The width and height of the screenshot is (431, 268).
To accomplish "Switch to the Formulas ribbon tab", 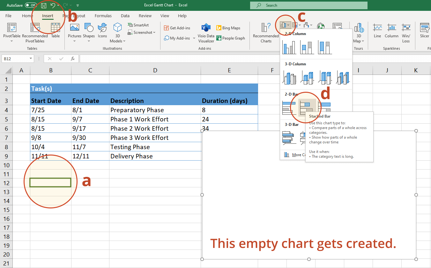I will (103, 16).
